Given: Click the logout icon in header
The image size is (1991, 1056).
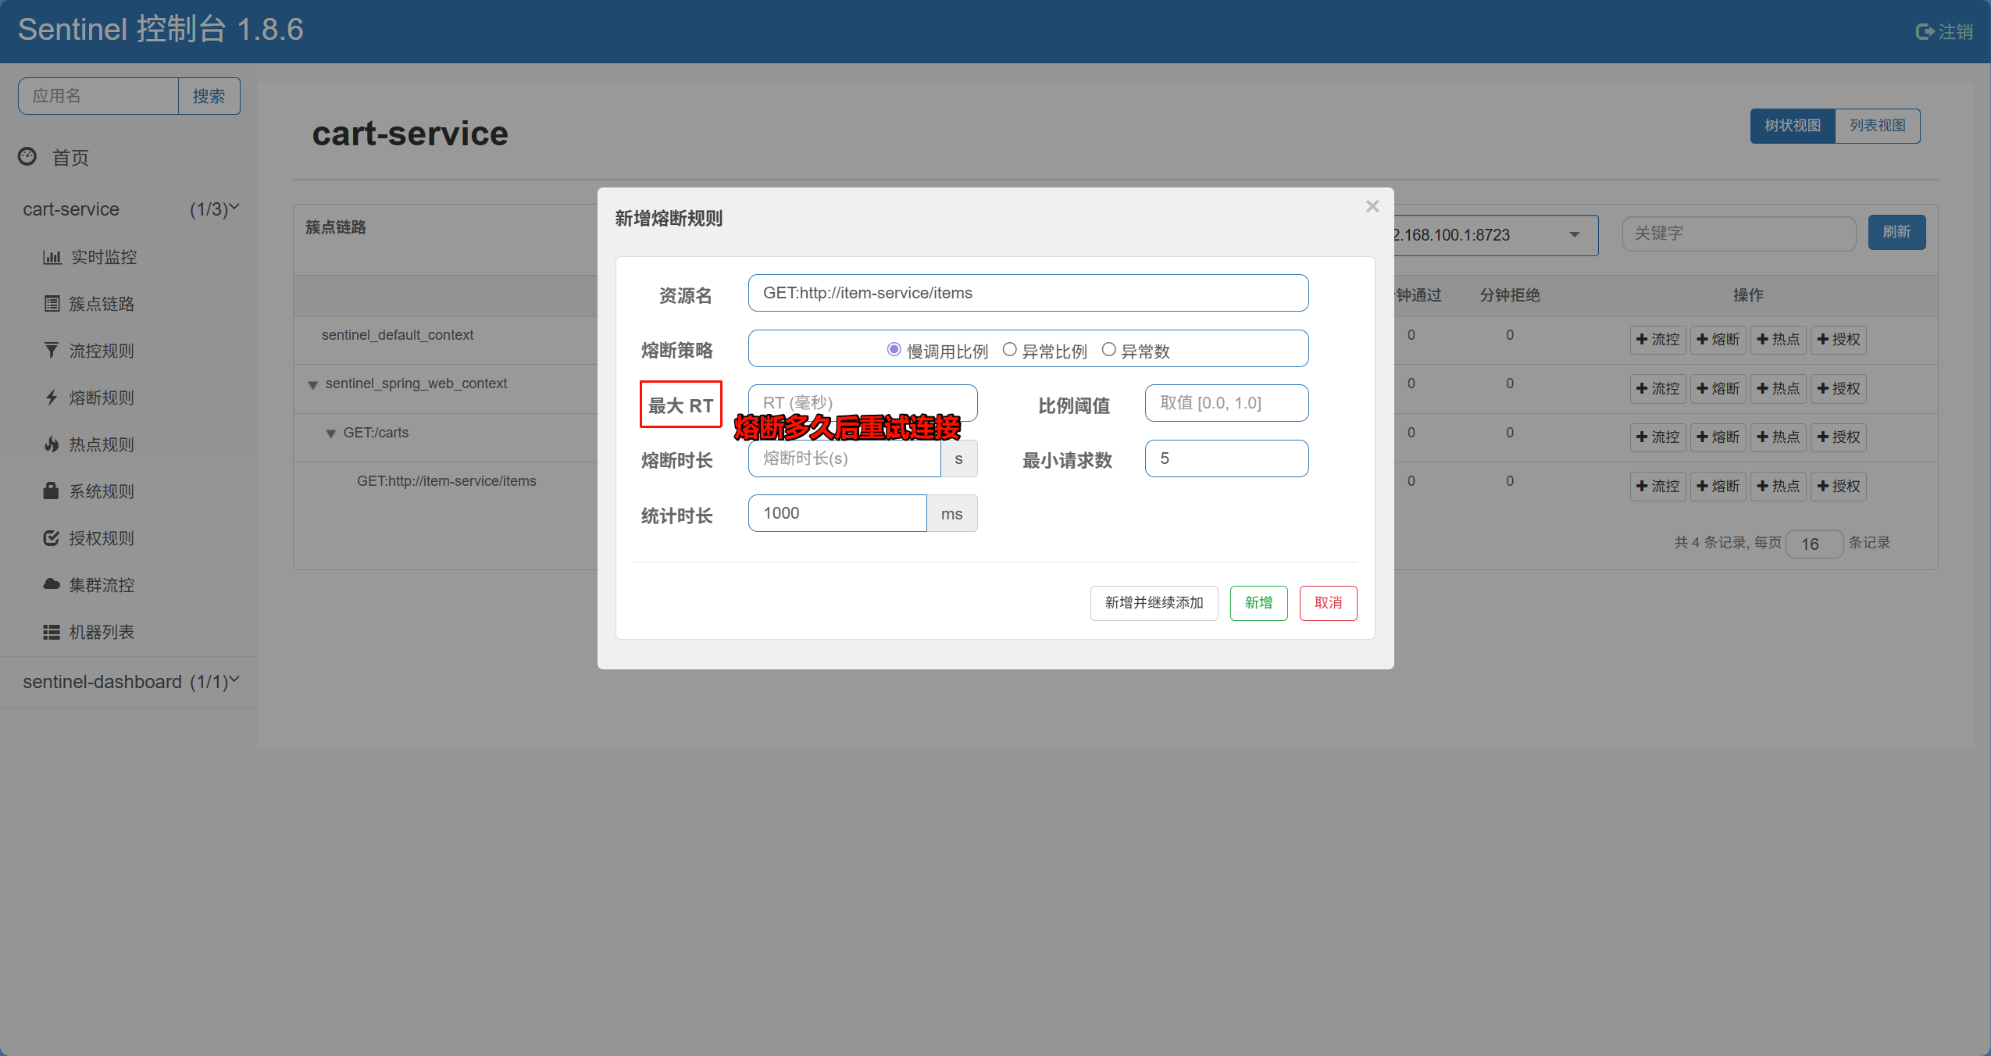Looking at the screenshot, I should pos(1925,31).
